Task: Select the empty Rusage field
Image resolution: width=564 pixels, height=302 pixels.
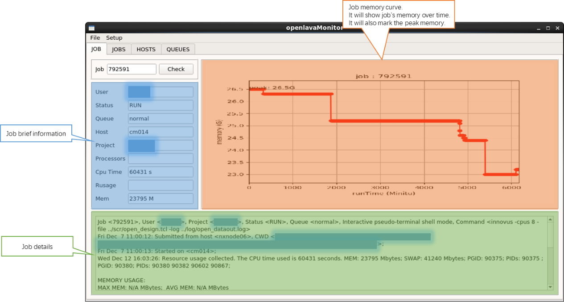Action: click(x=161, y=185)
